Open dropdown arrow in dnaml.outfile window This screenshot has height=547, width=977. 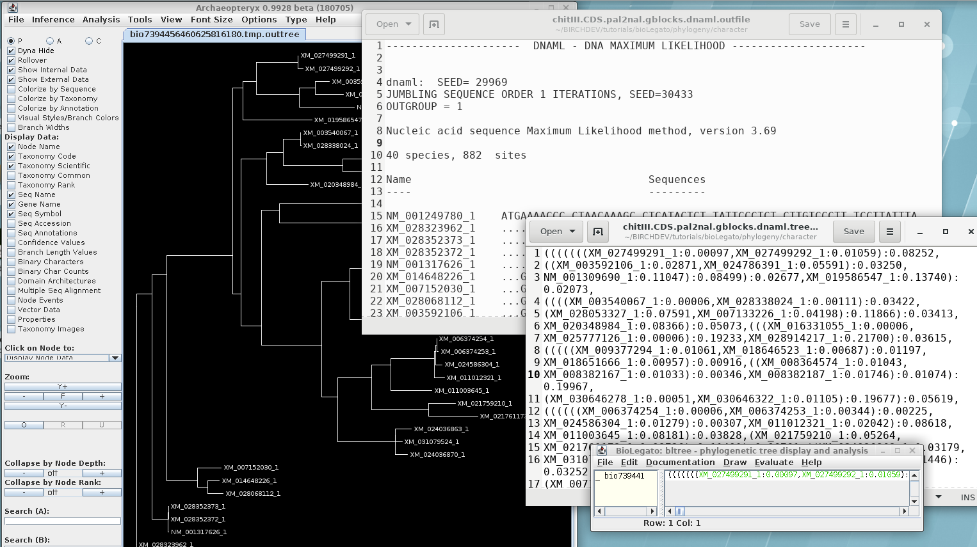pos(408,24)
